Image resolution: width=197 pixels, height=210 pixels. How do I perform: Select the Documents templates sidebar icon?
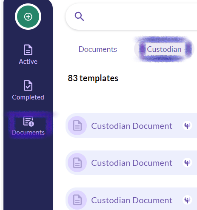[29, 122]
